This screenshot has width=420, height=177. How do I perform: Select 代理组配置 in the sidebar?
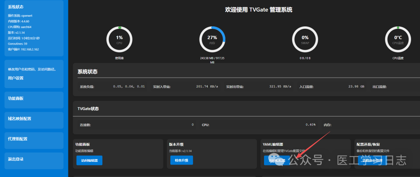tap(18, 139)
